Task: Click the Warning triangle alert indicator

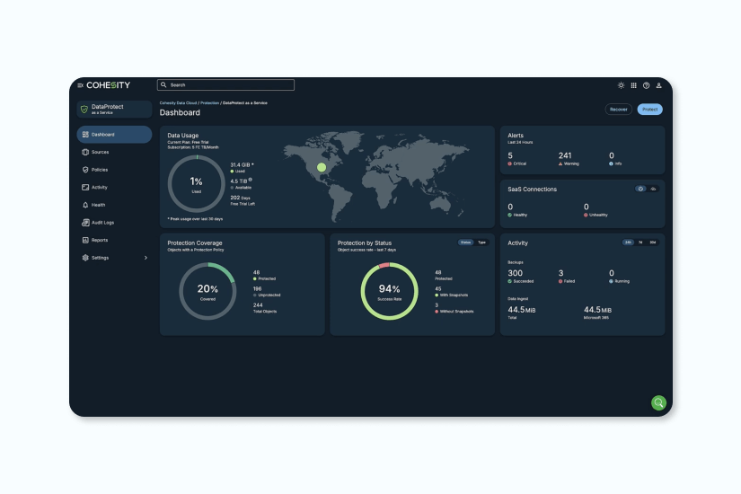Action: (560, 164)
